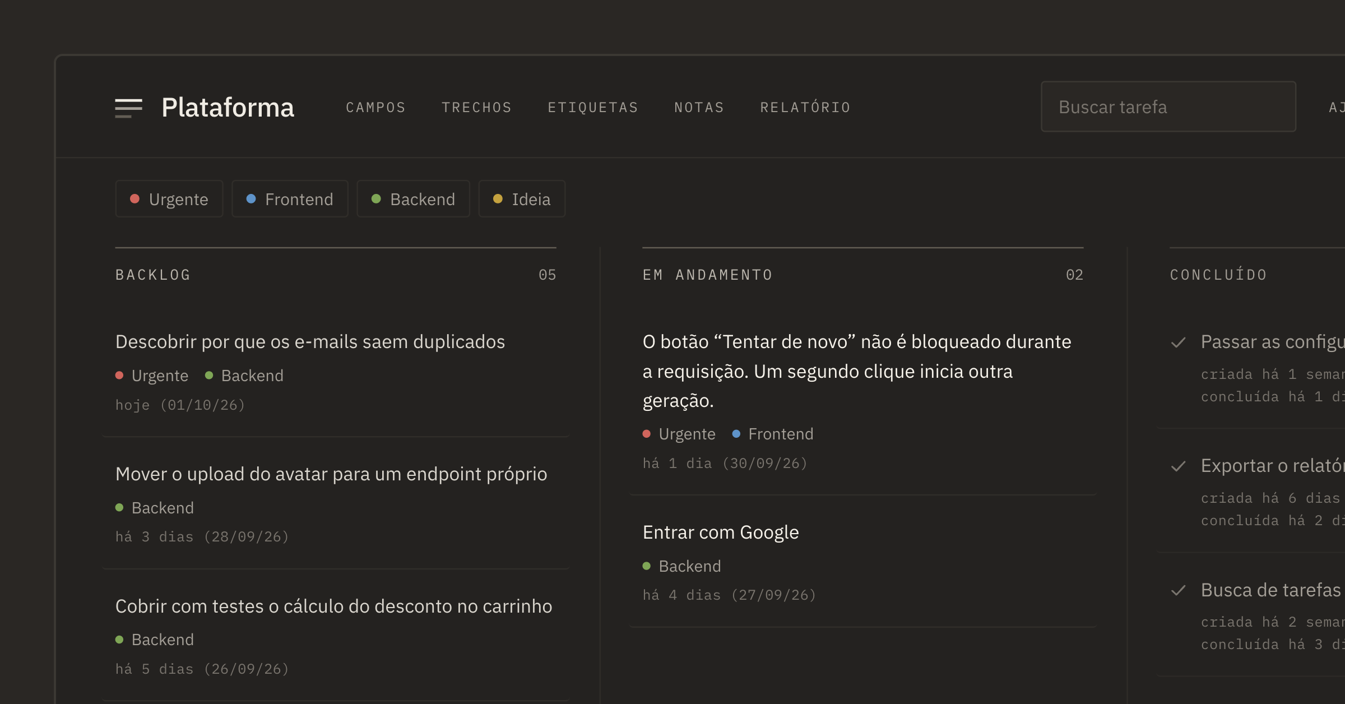
Task: Click Backend tag on avatar upload task
Action: (155, 508)
